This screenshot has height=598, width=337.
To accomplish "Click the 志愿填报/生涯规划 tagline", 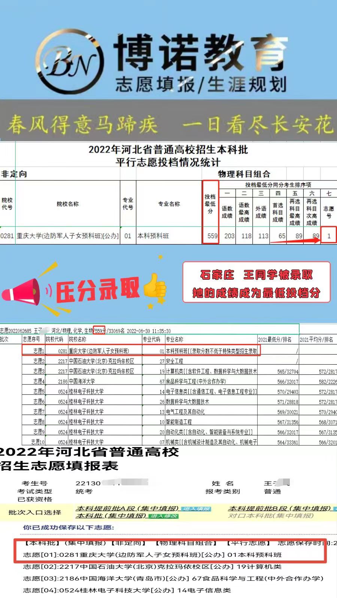I will pyautogui.click(x=201, y=84).
